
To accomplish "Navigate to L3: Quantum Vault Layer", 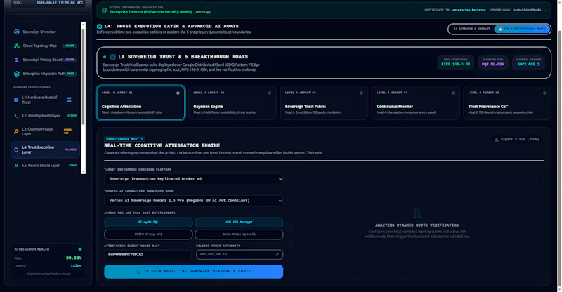I will point(45,131).
